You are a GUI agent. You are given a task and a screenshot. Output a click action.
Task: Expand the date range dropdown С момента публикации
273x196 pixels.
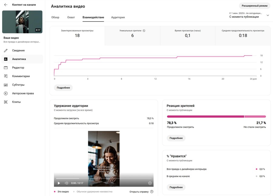click(x=268, y=15)
